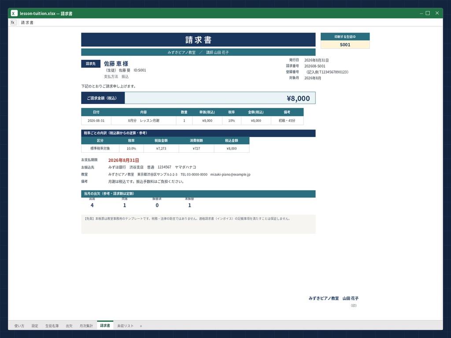Viewport: 451px width, 338px height.
Task: Click the 【免責】 disclaimer text box
Action: [198, 224]
